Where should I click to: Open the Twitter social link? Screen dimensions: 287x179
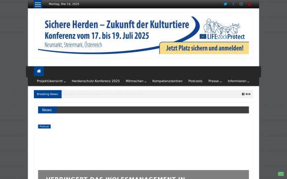click(x=225, y=4)
